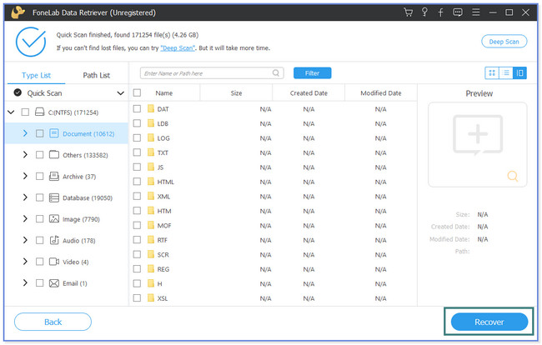Toggle the select-all checkbox in Name header
The width and height of the screenshot is (542, 345).
pos(137,92)
